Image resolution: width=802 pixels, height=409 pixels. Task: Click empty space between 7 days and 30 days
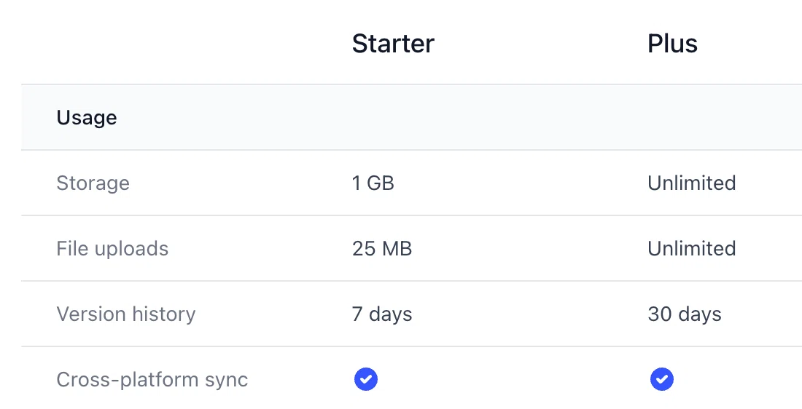tap(530, 314)
